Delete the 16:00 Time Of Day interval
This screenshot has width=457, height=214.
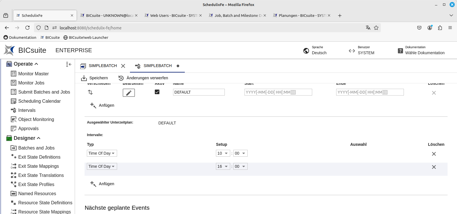434,167
